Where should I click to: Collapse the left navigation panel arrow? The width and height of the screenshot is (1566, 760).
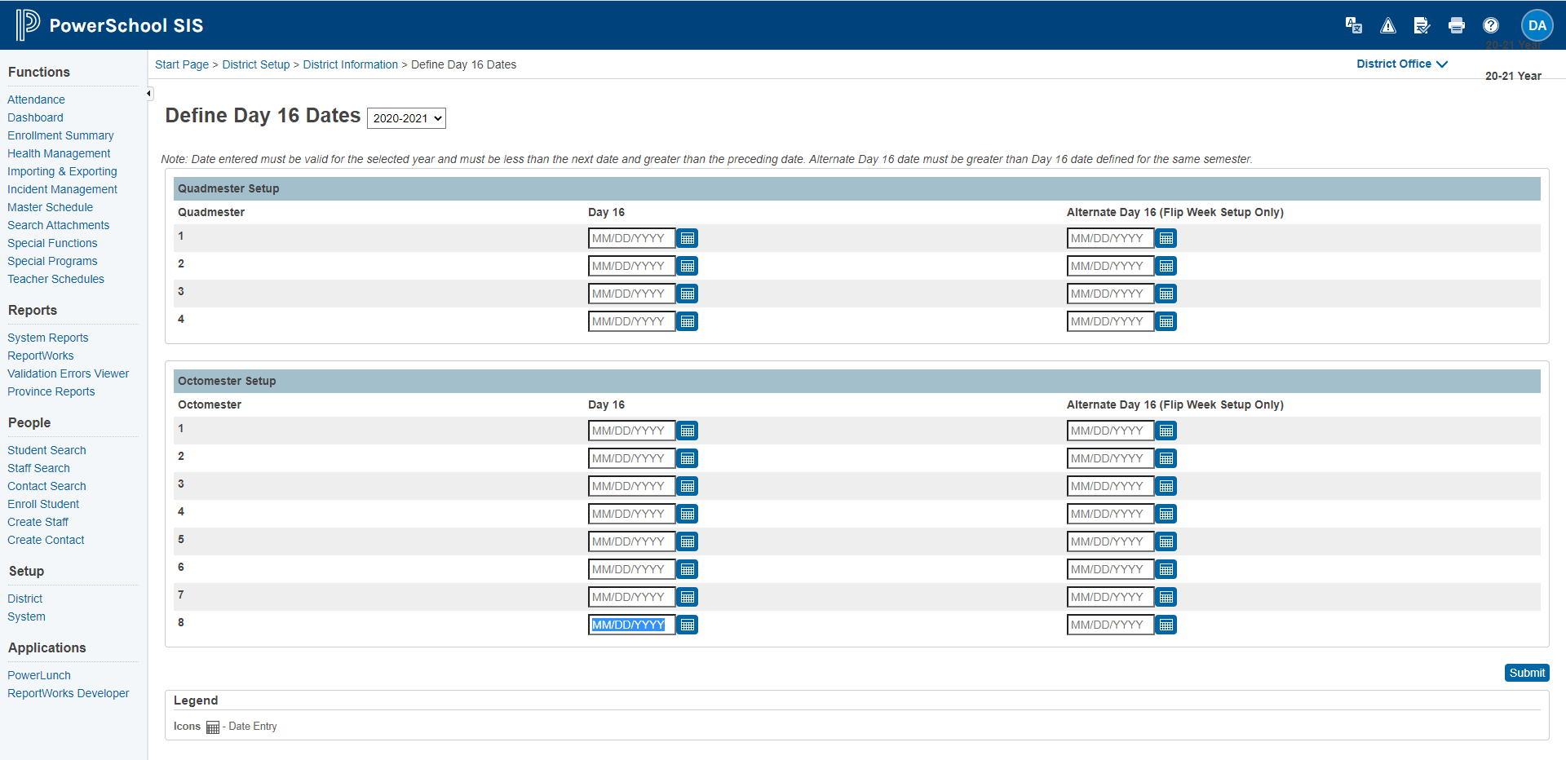tap(149, 94)
